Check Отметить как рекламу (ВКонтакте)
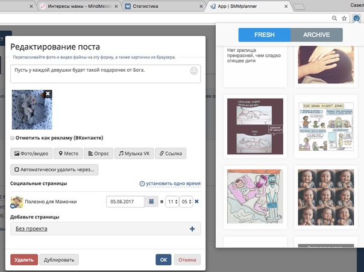This screenshot has height=272, width=364. (12, 138)
